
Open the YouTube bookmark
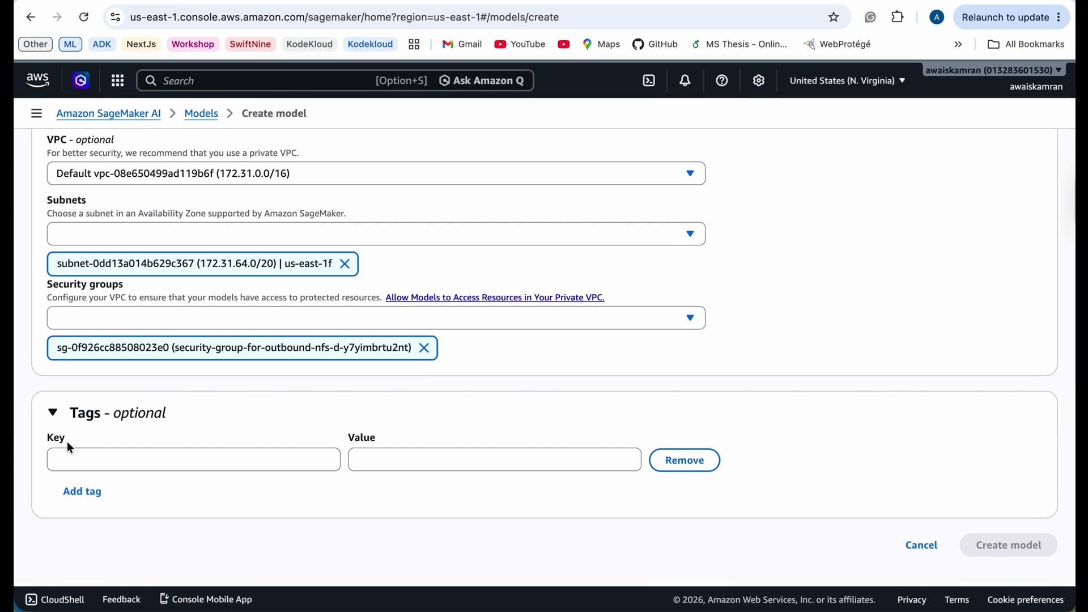(520, 44)
